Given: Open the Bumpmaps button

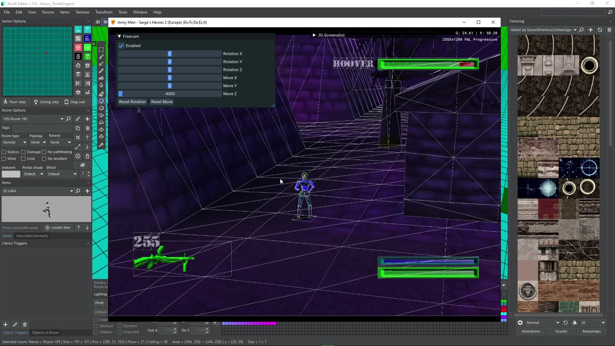Looking at the screenshot, I should (x=591, y=331).
